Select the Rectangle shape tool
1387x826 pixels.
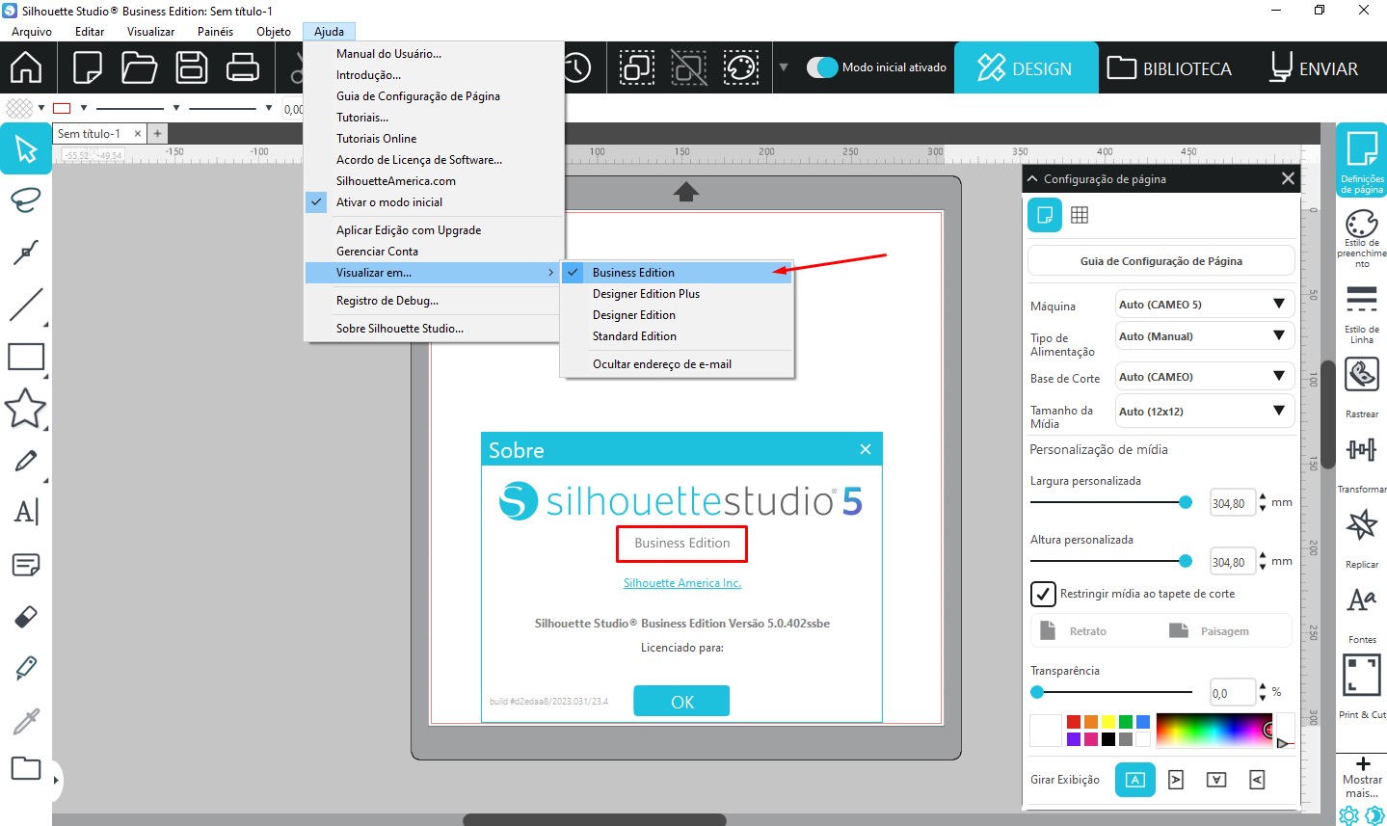click(25, 357)
